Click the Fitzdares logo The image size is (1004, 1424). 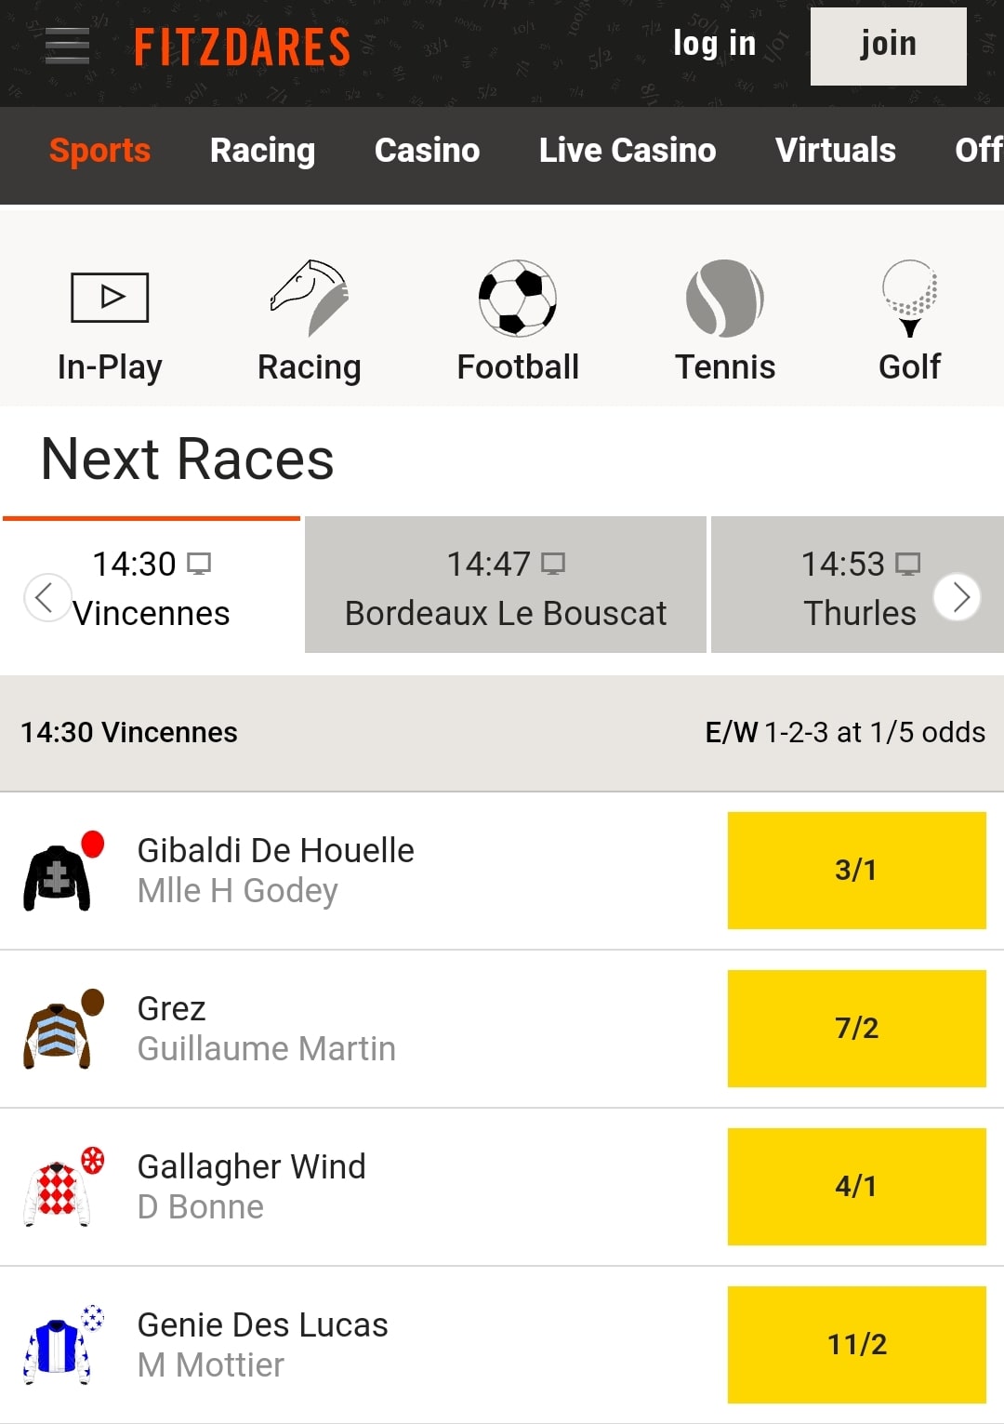click(244, 45)
